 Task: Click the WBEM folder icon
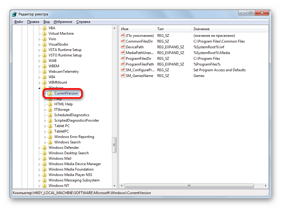45,66
